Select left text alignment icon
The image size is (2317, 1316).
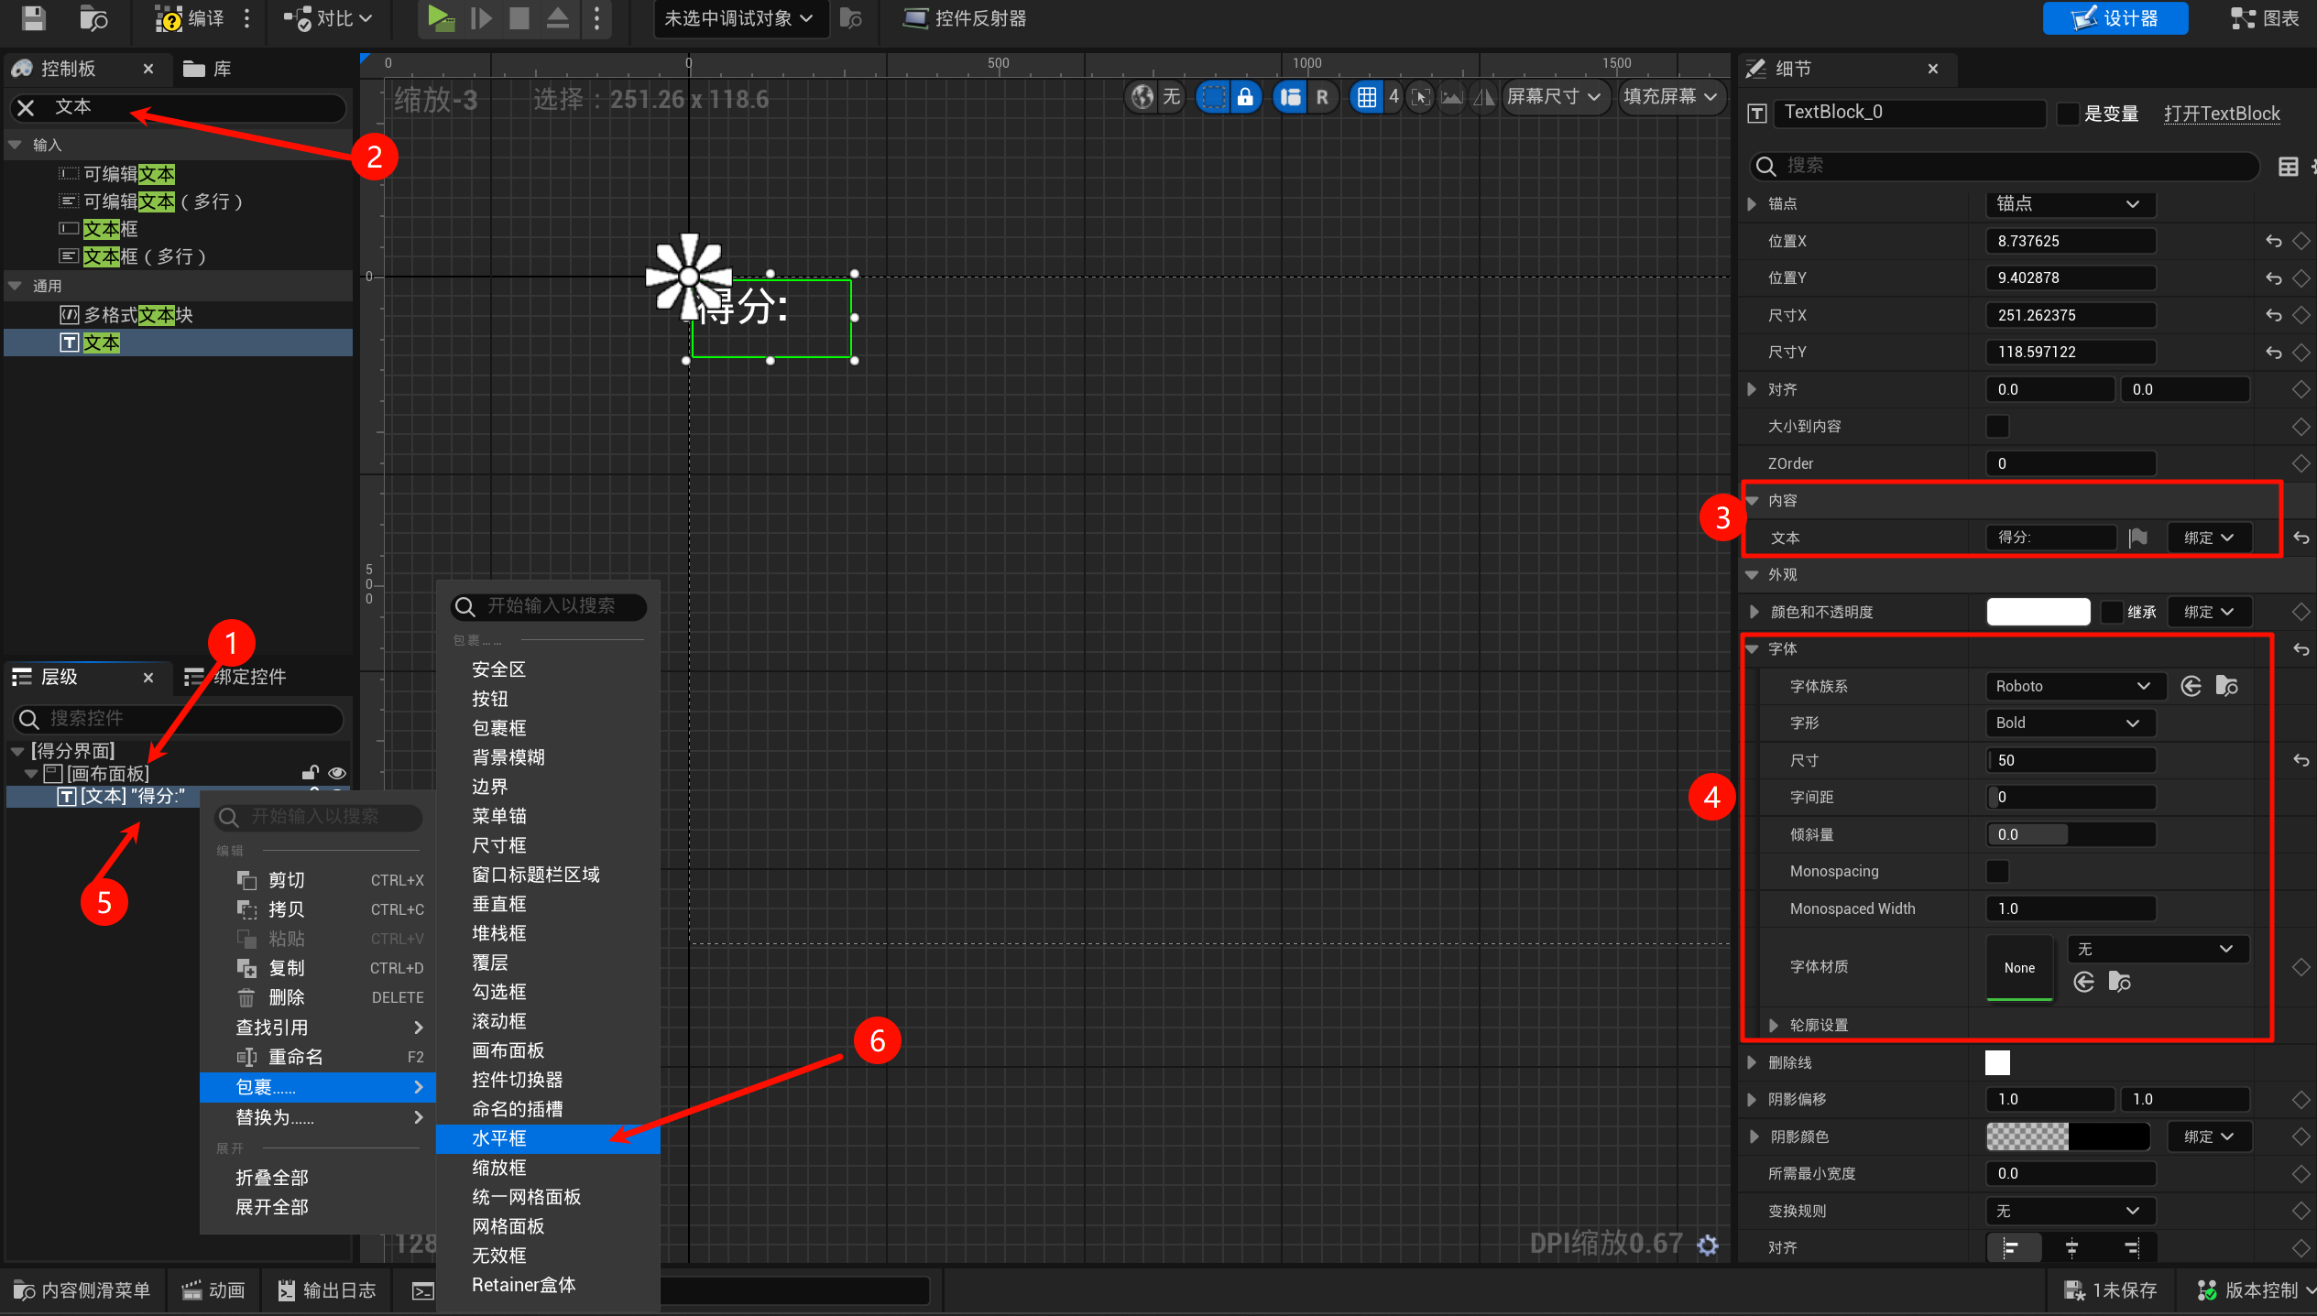[2011, 1247]
